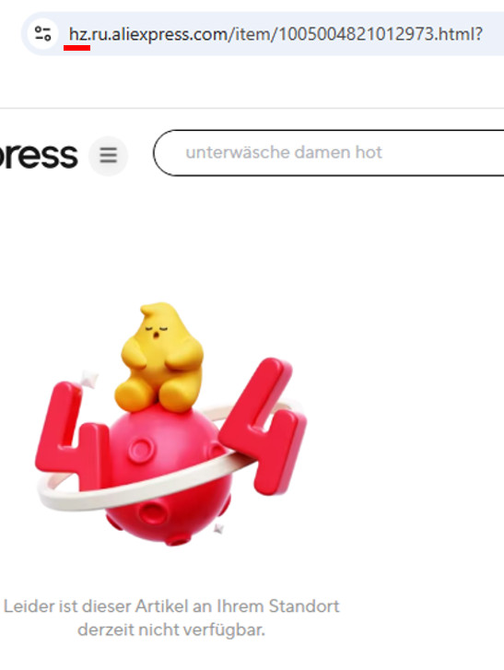
Task: Click the URL text in the address bar
Action: point(275,34)
